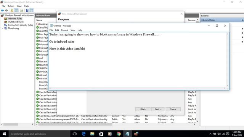This screenshot has height=137, width=244.
Task: Click the volume icon in the system tray
Action: click(219, 134)
